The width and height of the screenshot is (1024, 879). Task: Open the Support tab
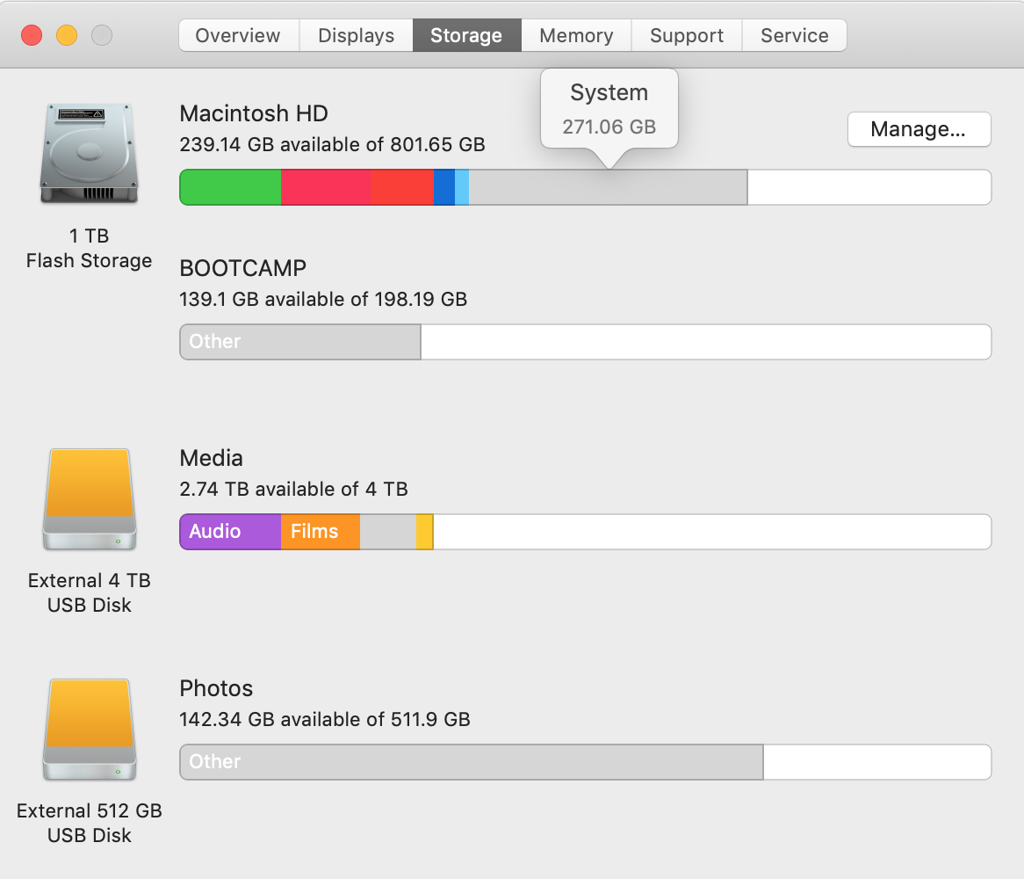click(x=687, y=36)
